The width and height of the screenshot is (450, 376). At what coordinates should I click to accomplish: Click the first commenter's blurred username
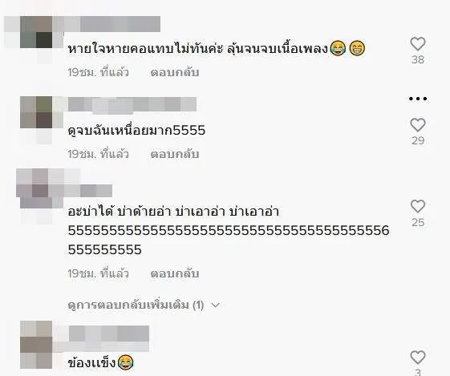click(112, 24)
